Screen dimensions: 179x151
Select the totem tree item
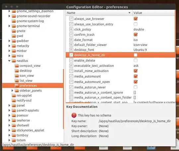pos(21,140)
